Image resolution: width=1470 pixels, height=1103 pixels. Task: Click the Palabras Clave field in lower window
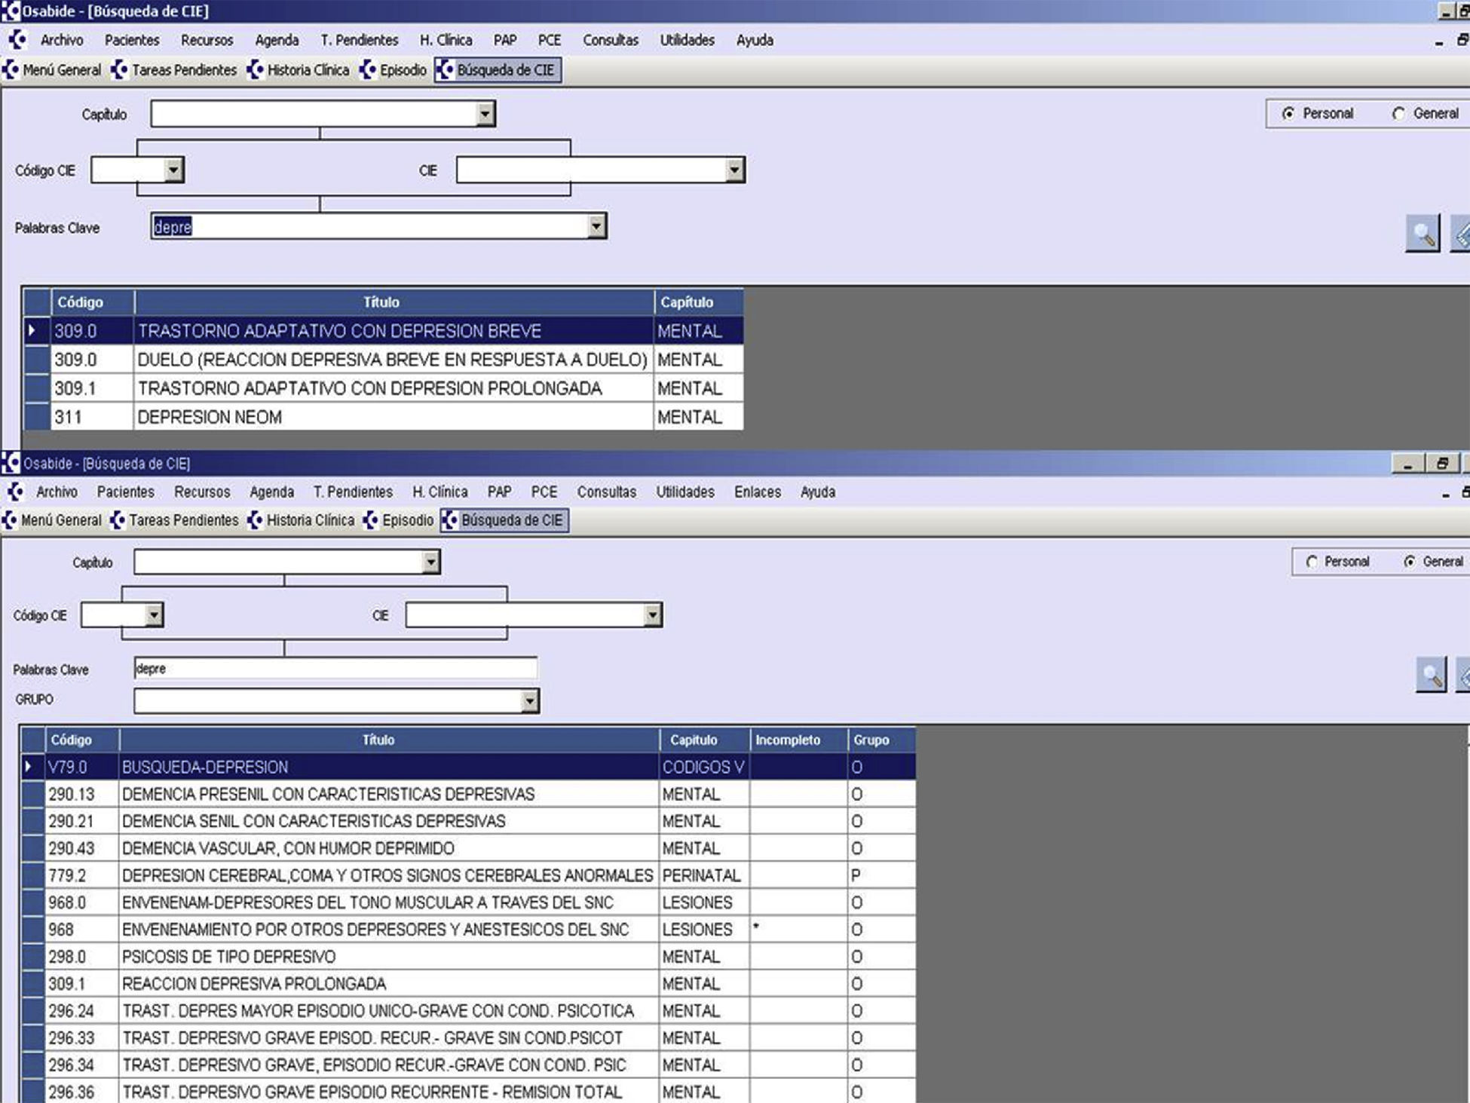[x=335, y=669]
